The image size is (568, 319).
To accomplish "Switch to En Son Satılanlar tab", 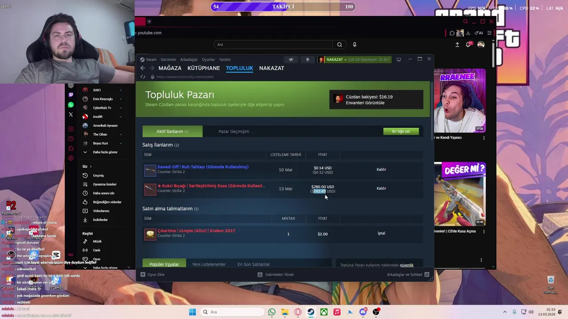I will 254,265.
